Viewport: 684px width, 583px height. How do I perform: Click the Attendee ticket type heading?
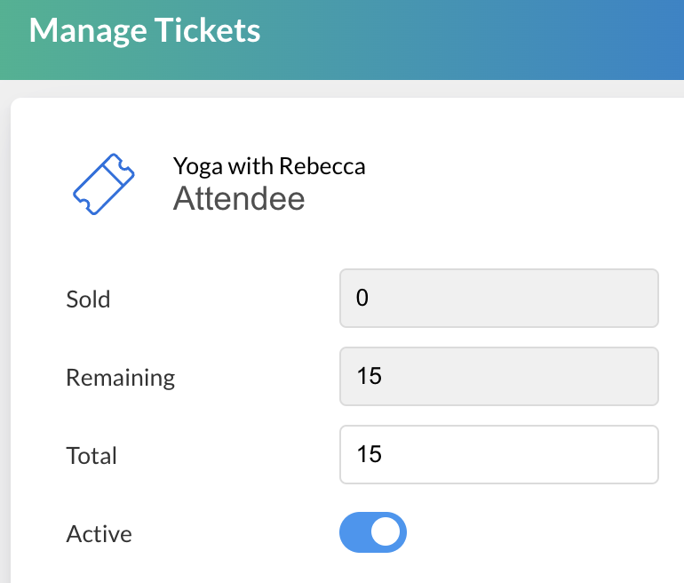(x=239, y=198)
